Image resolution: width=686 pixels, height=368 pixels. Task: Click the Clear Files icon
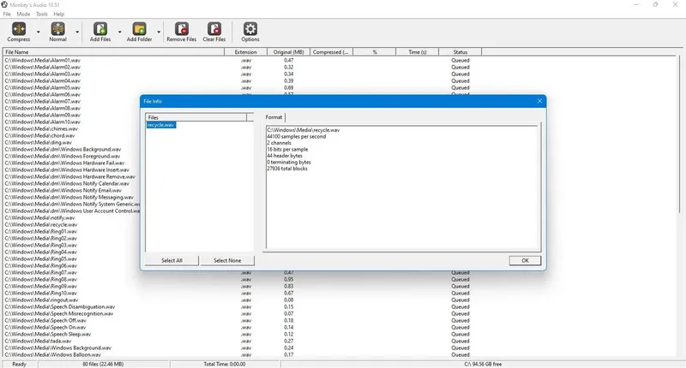pyautogui.click(x=214, y=29)
